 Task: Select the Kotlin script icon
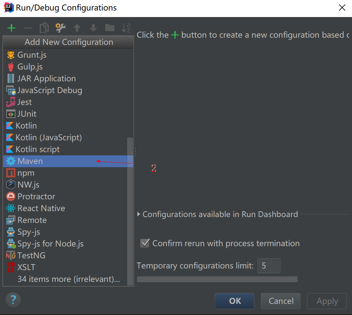pyautogui.click(x=10, y=149)
